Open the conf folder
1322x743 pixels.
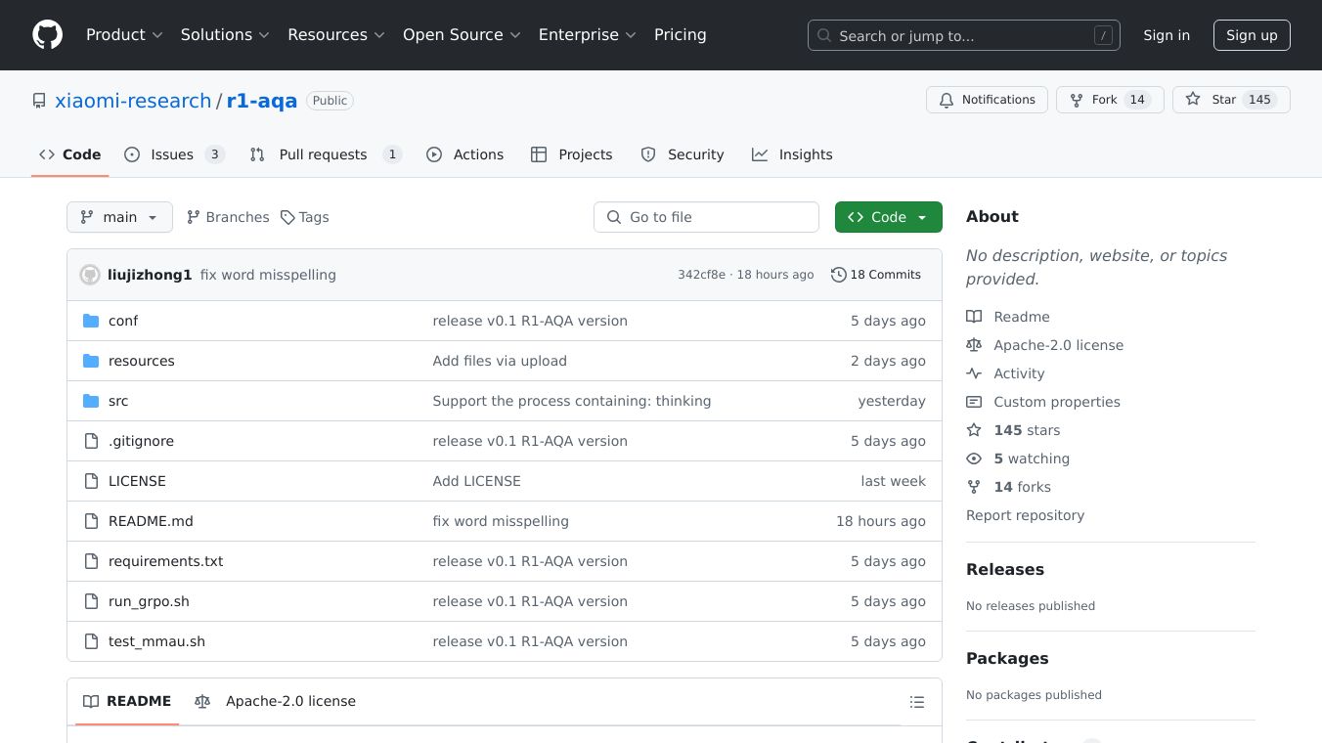click(x=123, y=321)
